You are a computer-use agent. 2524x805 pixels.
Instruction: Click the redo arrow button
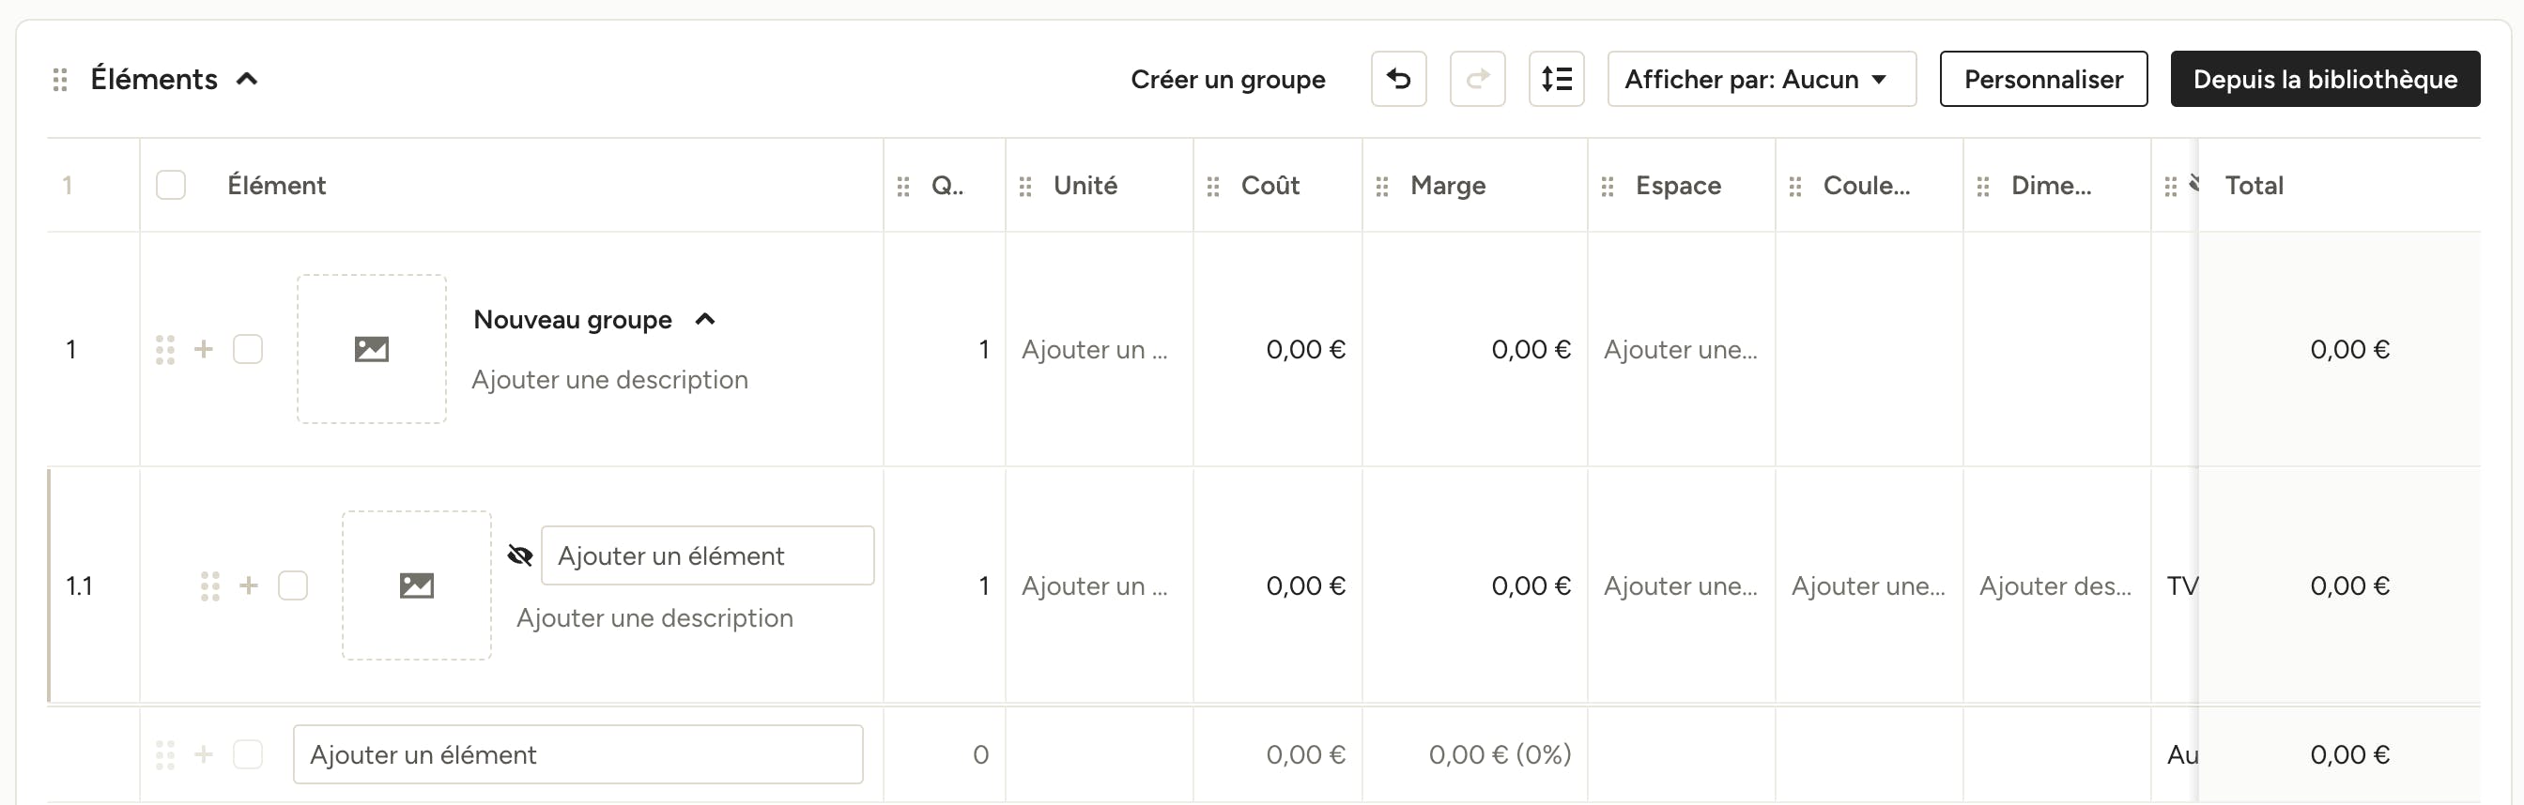point(1477,79)
